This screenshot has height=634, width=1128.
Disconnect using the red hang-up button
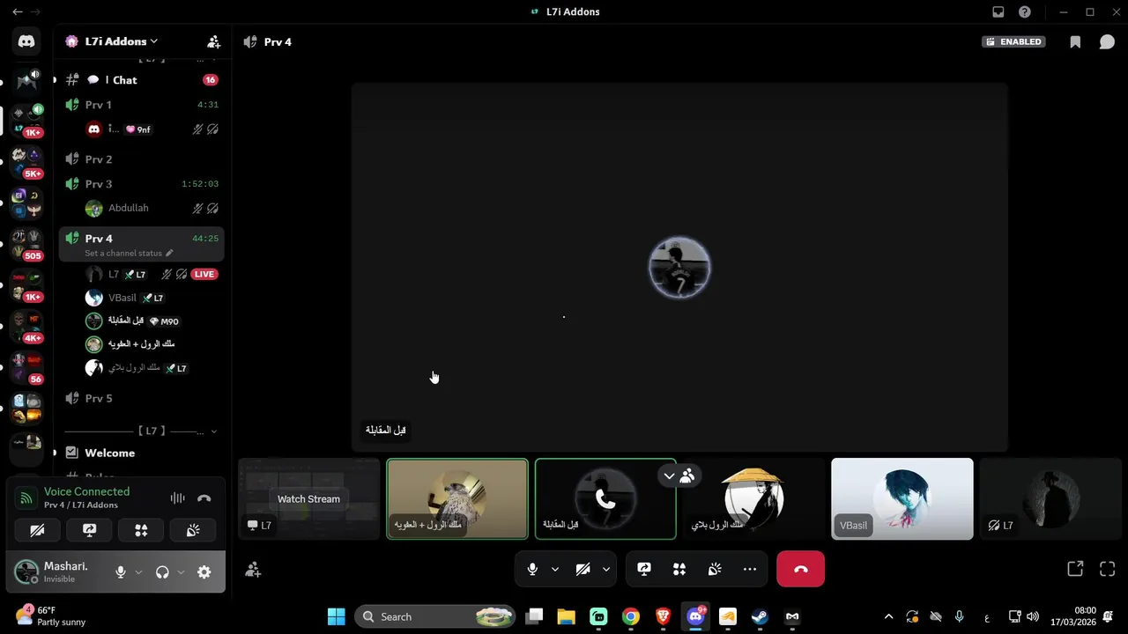(x=800, y=569)
